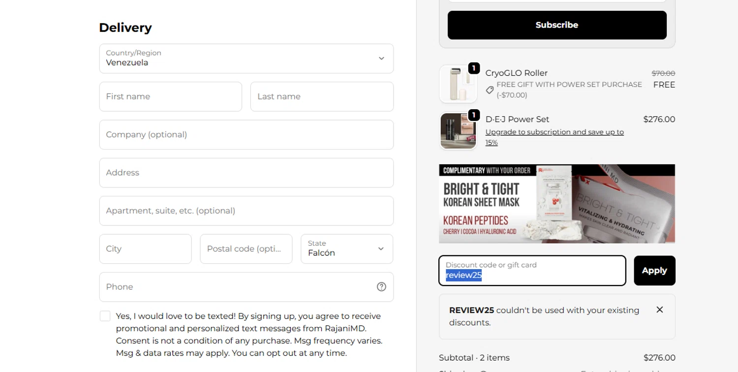Open the upgrade to subscription link

click(554, 137)
